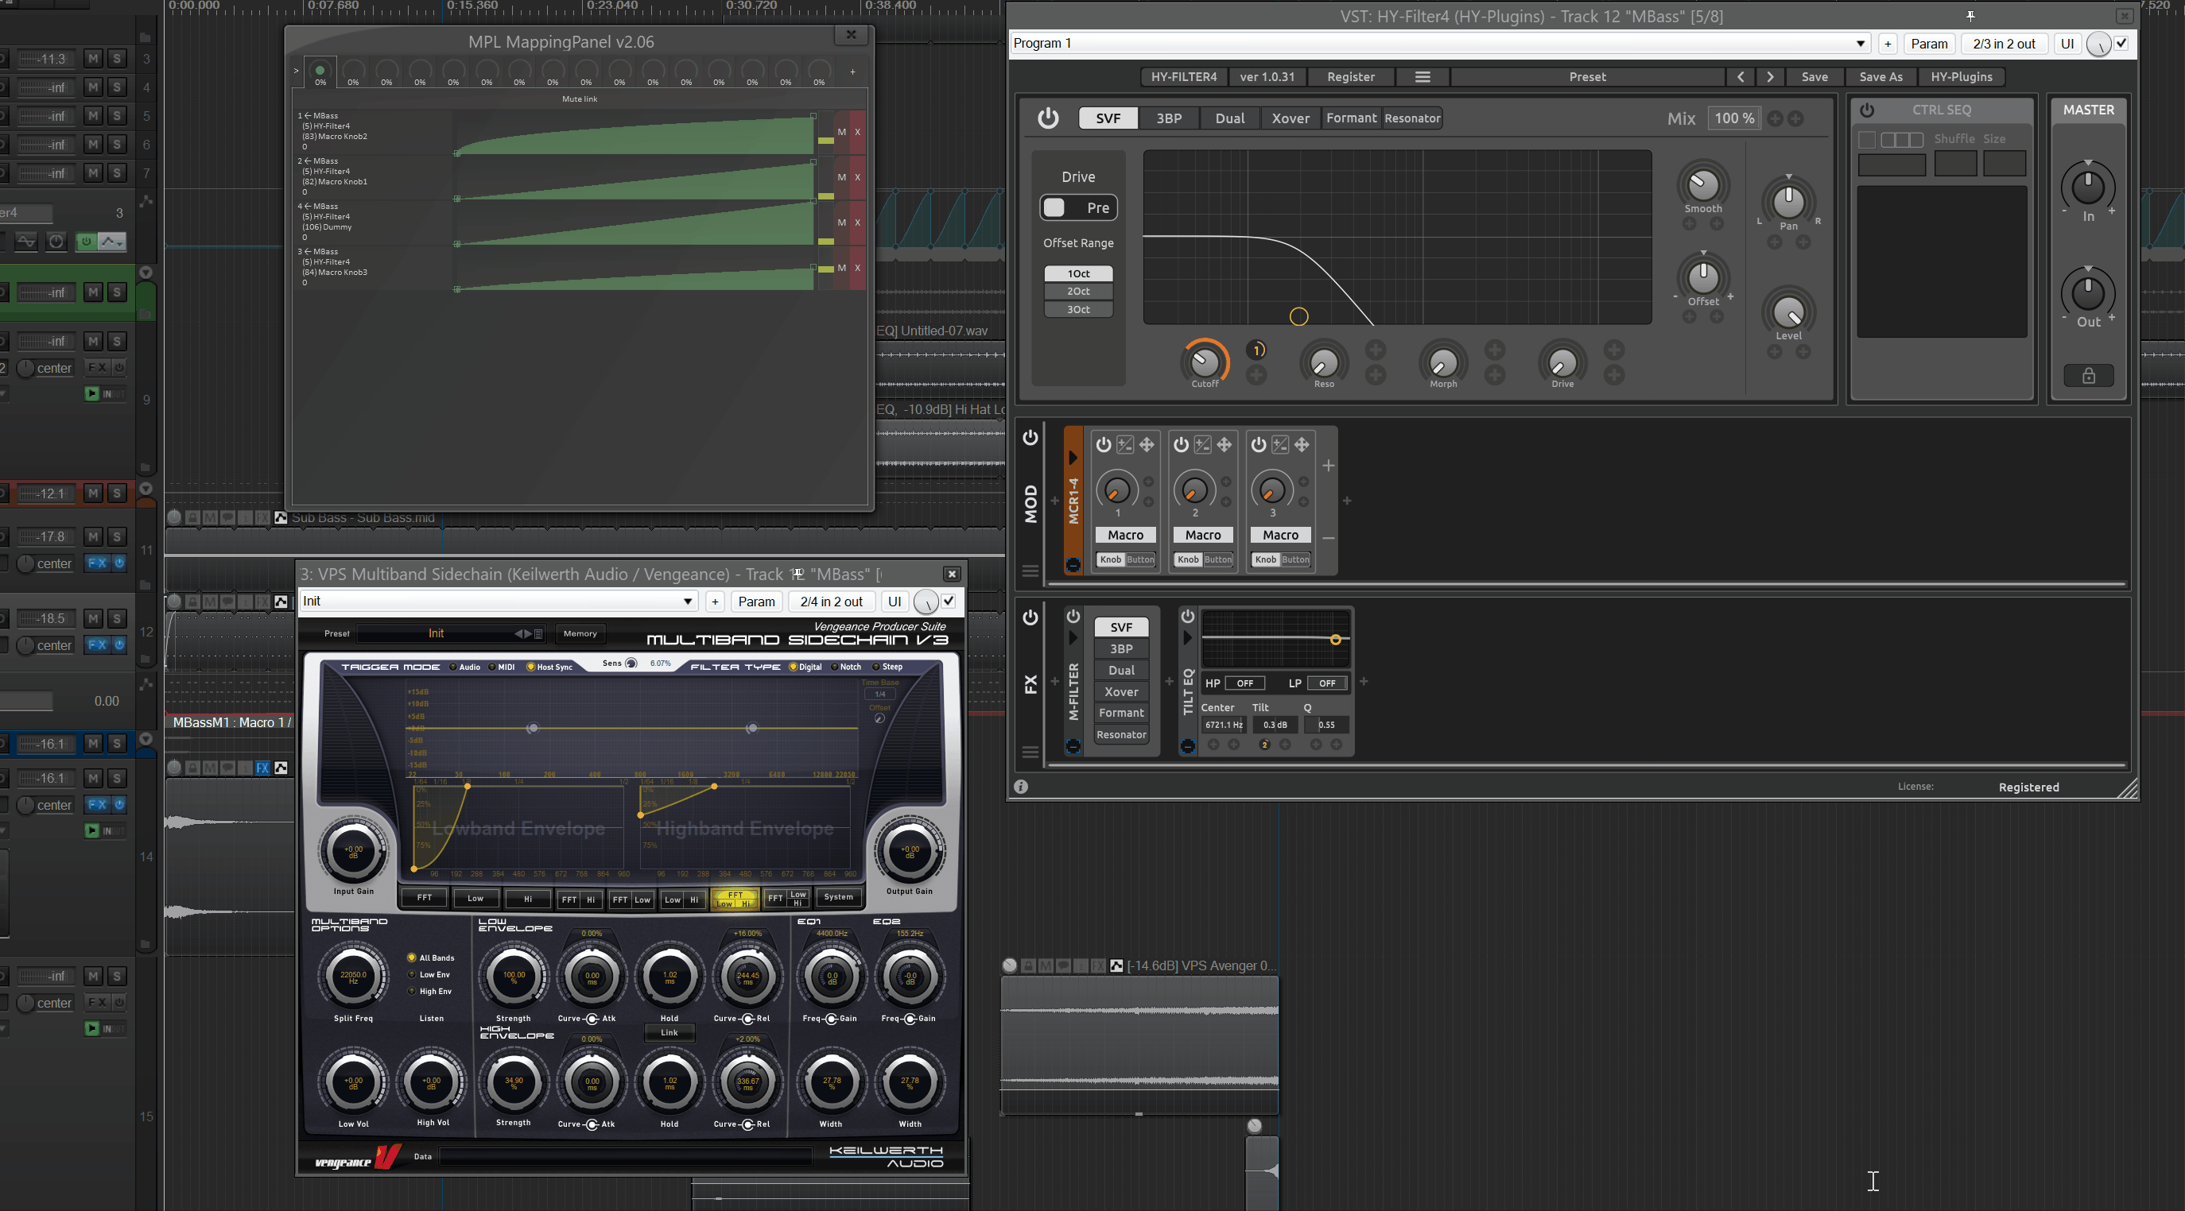Click the blue collapse icon under TILT EQ
The height and width of the screenshot is (1211, 2185).
[x=1187, y=747]
